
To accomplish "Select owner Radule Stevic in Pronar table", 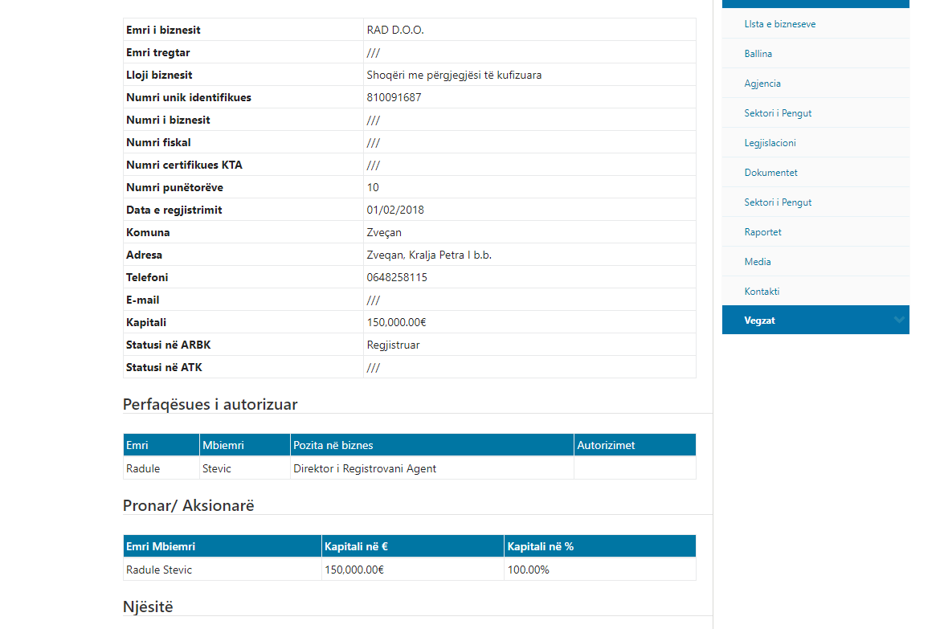I will [159, 570].
